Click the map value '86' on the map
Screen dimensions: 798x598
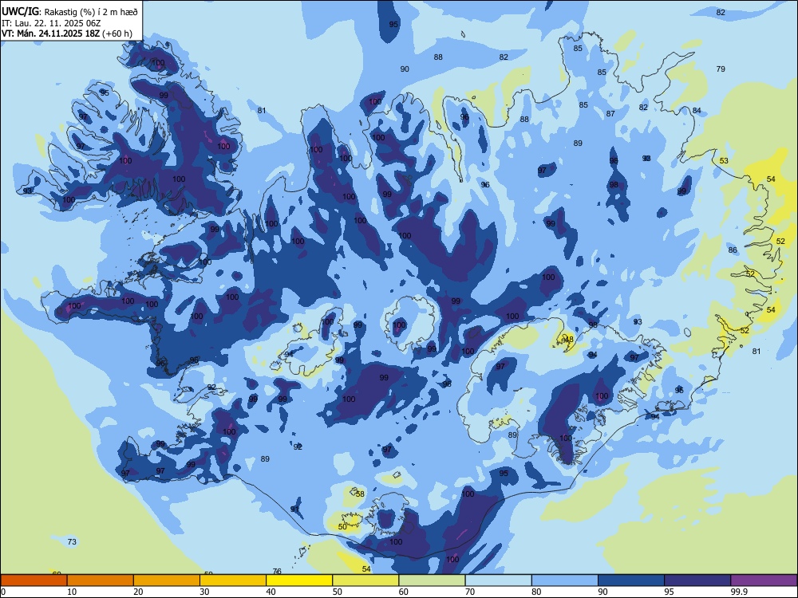pos(733,250)
